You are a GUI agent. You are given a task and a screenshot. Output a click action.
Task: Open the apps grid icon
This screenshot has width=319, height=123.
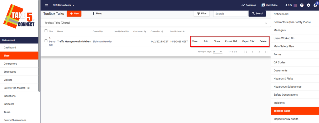coord(295,5)
